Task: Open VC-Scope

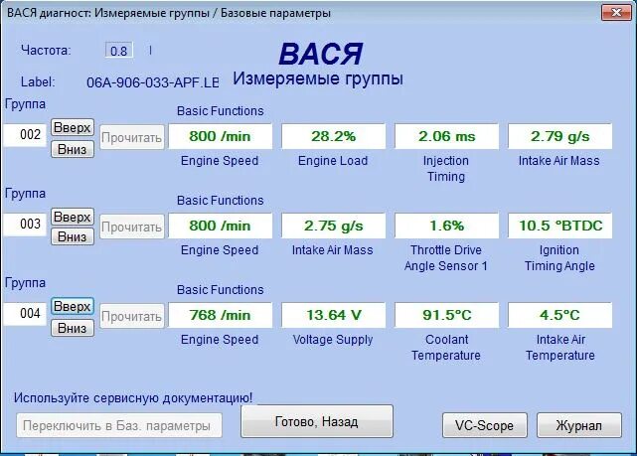Action: point(485,425)
